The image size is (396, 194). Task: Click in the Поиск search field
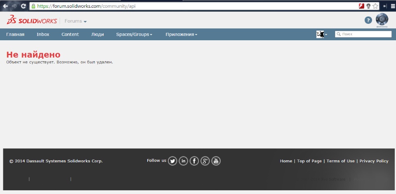pos(363,34)
